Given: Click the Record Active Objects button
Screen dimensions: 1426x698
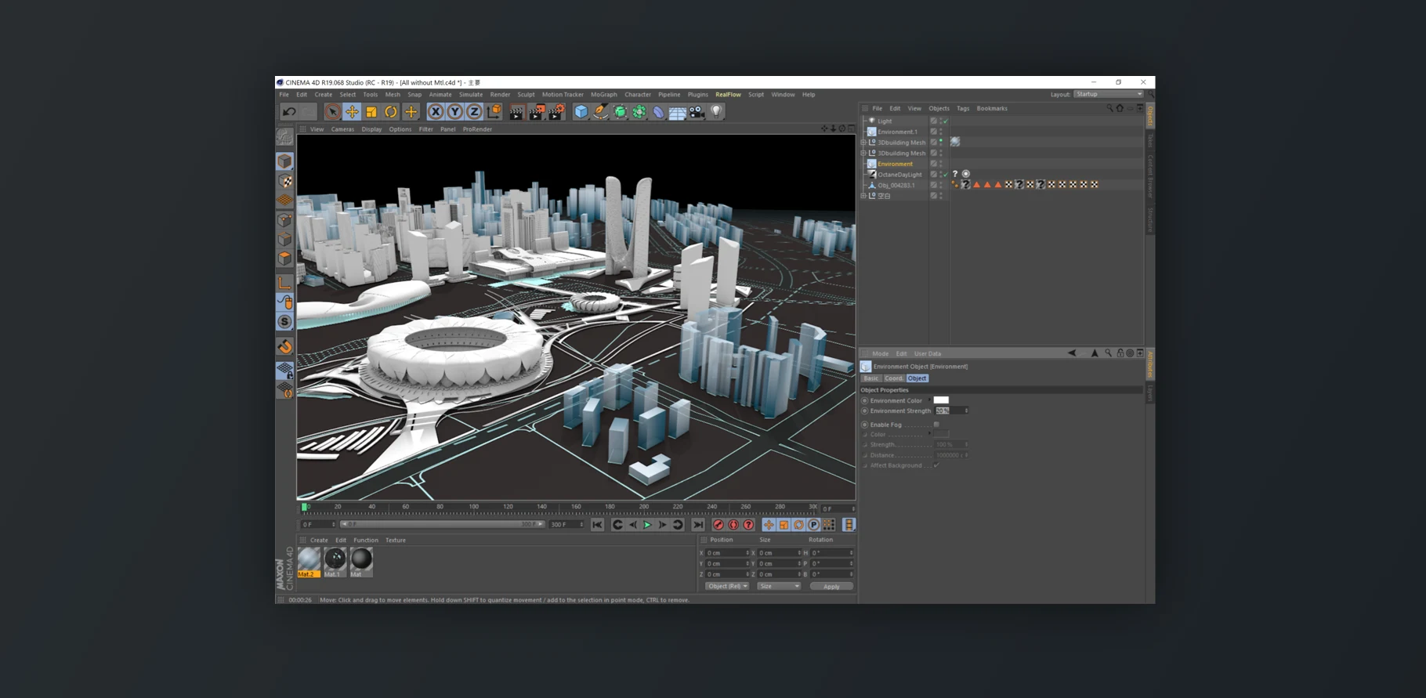Looking at the screenshot, I should [x=718, y=525].
